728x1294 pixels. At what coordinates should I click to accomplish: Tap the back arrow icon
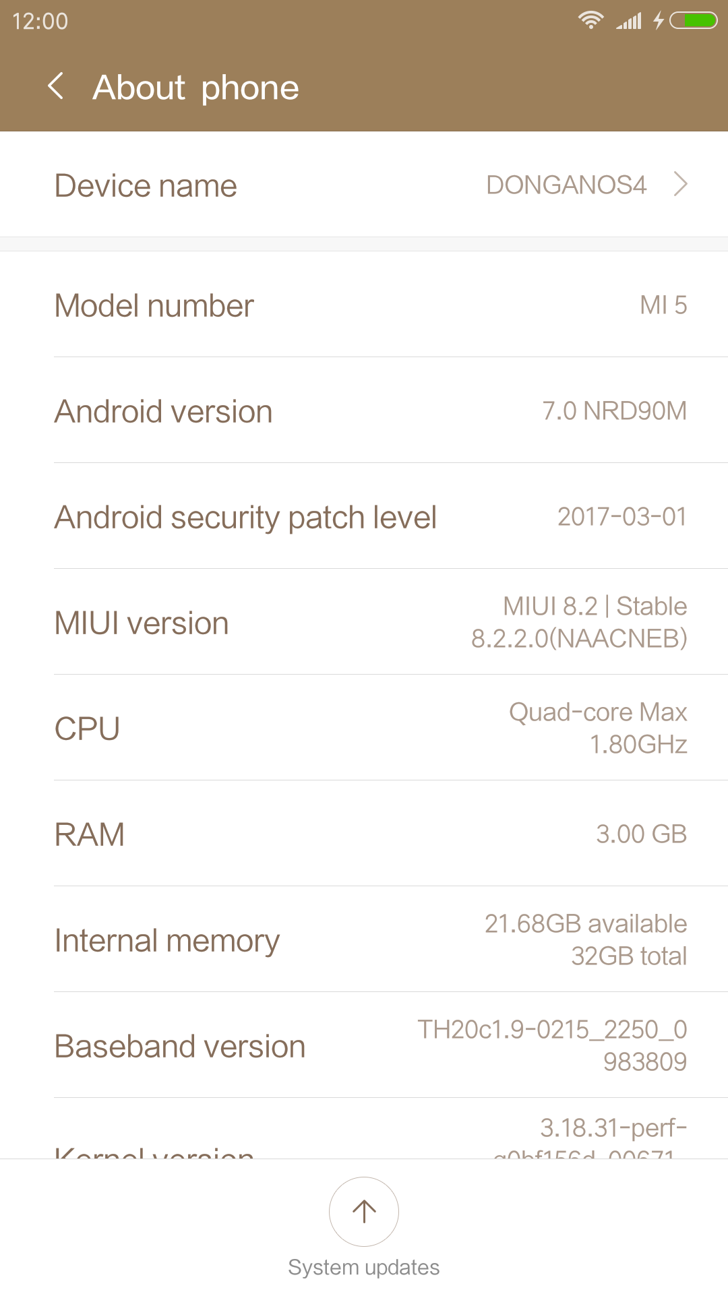coord(57,87)
